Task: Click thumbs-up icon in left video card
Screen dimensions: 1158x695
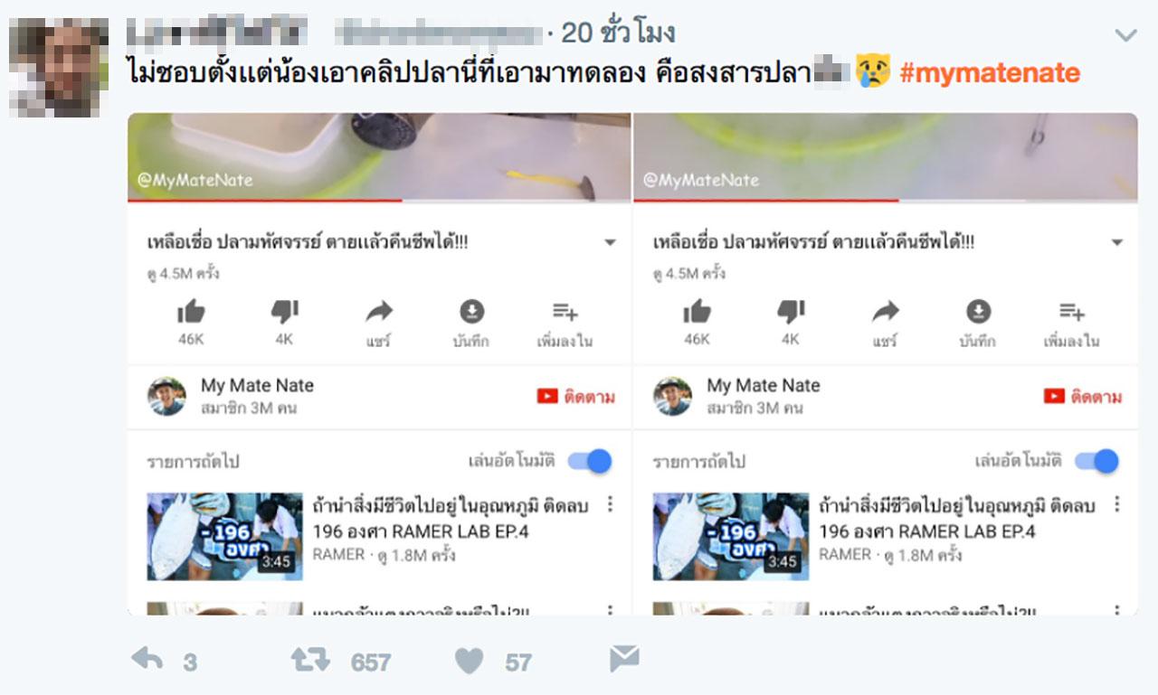Action: 191,313
